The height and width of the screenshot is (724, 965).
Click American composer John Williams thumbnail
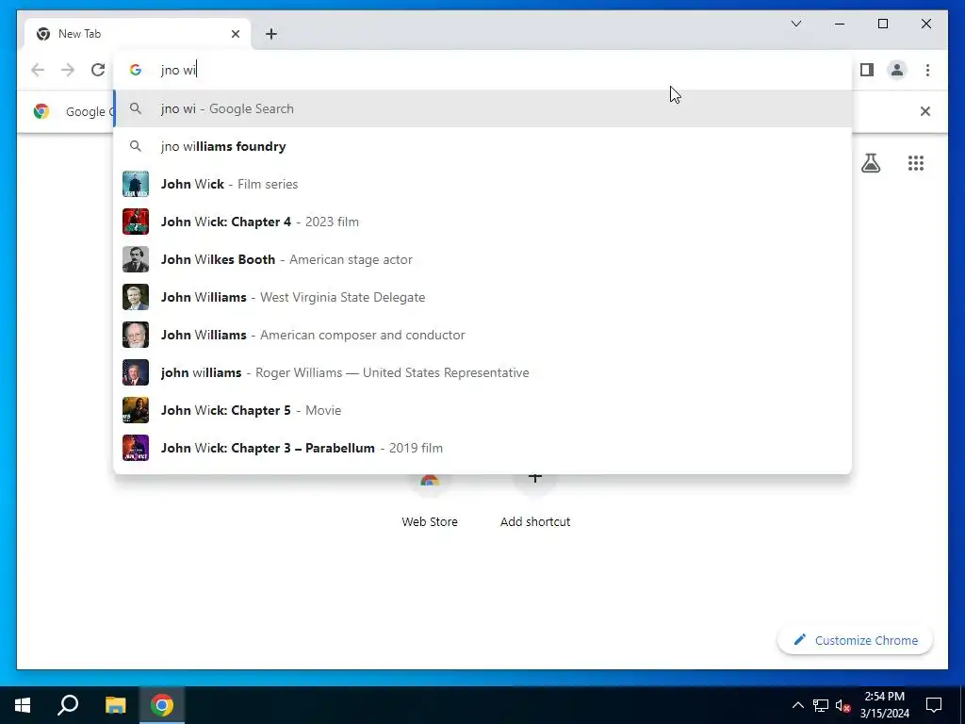136,335
